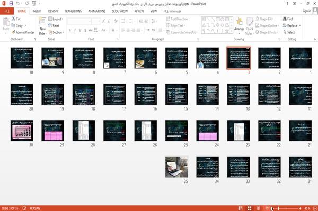The width and height of the screenshot is (318, 211).
Task: Open the font name combo box
Action: pyautogui.click(x=79, y=21)
